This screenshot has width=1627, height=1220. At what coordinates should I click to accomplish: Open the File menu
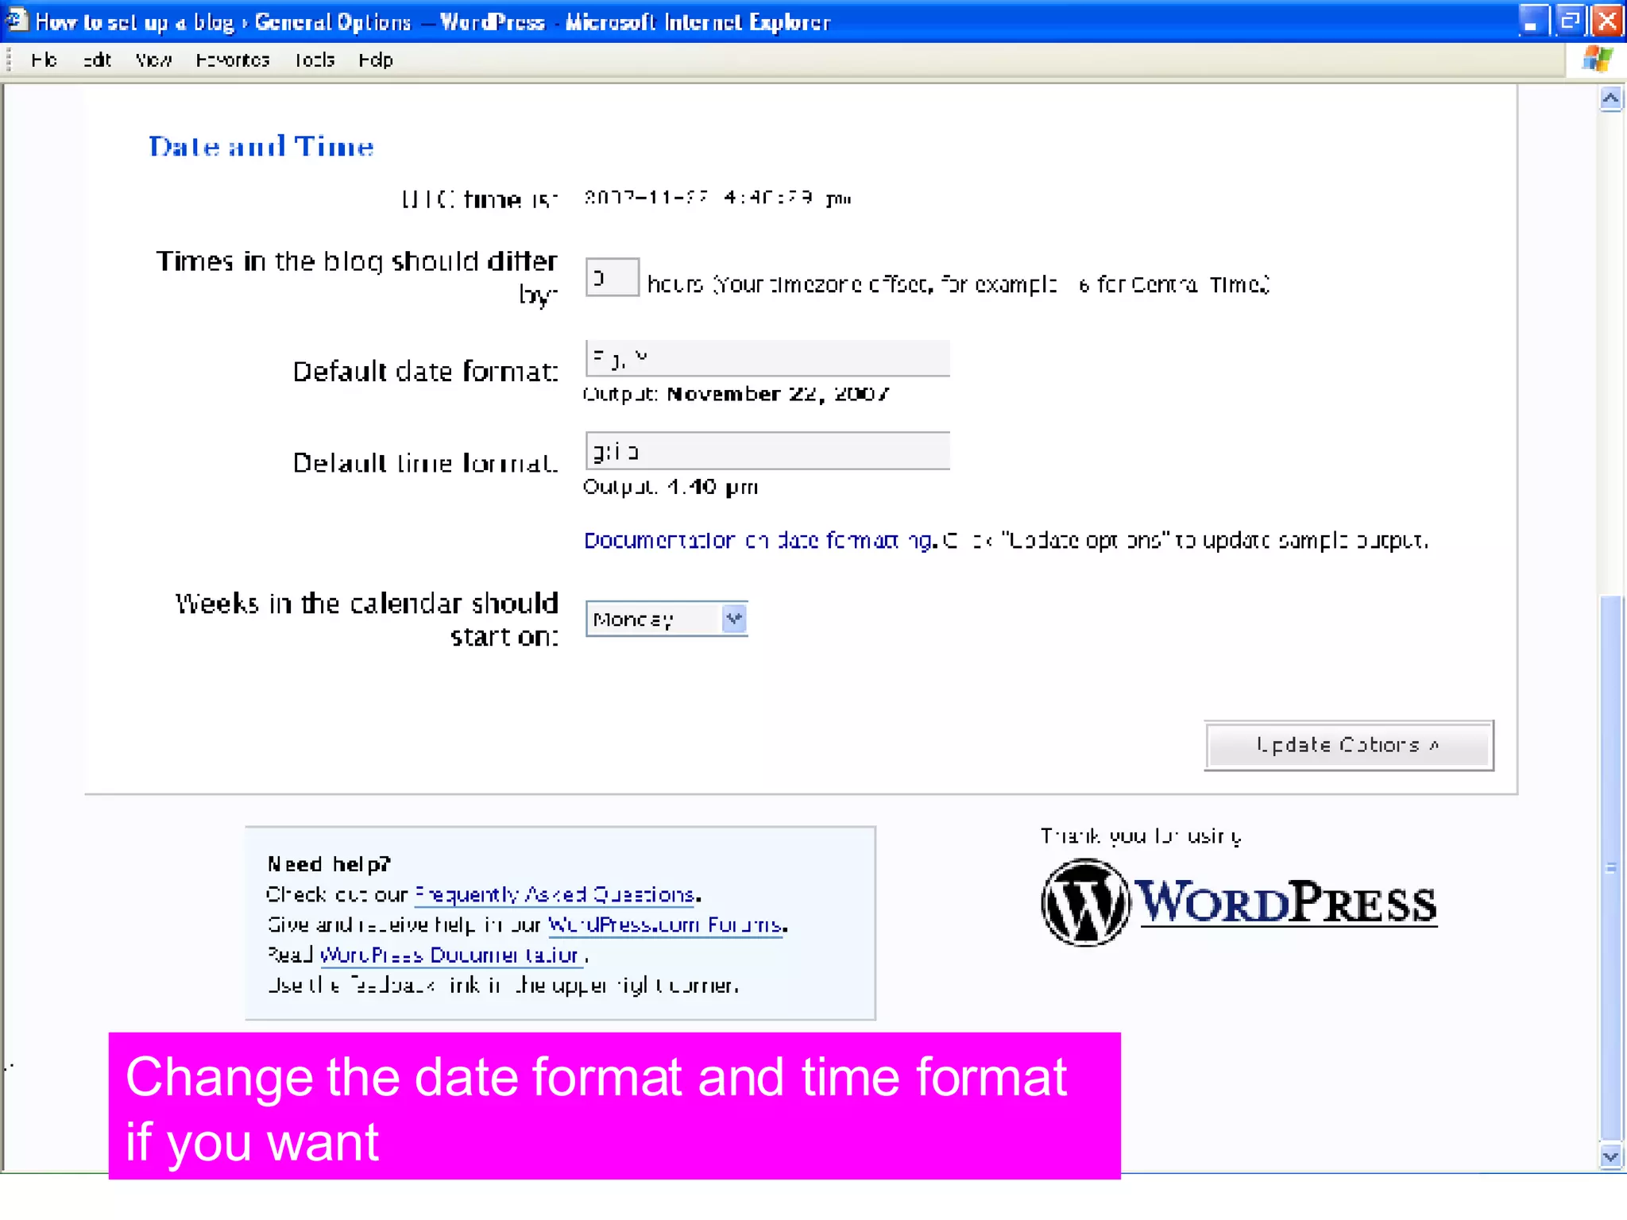pos(44,60)
